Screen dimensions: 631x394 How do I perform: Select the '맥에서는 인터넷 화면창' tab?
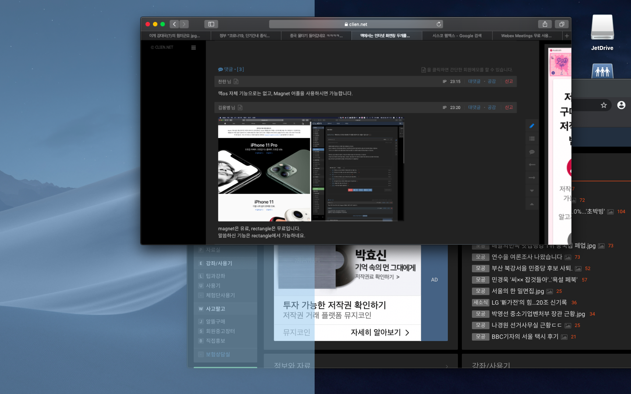tap(386, 36)
